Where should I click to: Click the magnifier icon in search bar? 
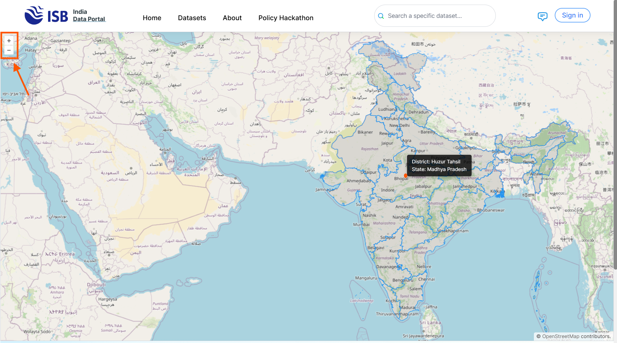point(381,16)
